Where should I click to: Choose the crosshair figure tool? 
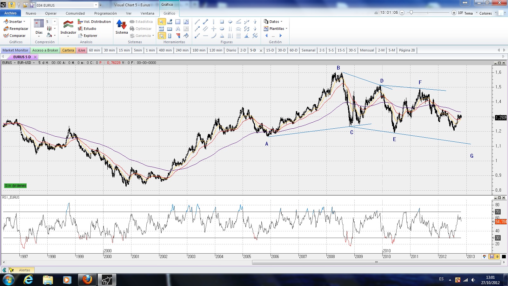click(x=214, y=29)
